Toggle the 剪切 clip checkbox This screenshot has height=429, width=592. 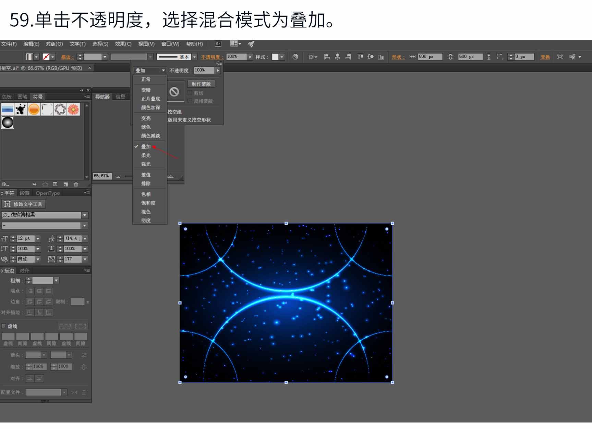(190, 93)
